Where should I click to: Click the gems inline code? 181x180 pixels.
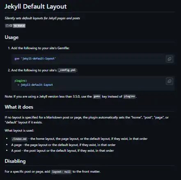[97, 96]
